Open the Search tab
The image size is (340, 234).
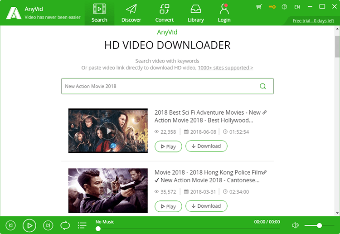[x=99, y=13]
